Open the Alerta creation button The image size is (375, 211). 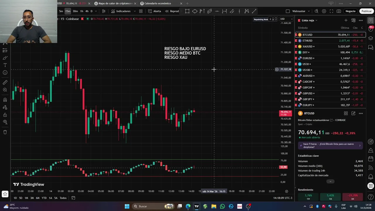tap(155, 11)
